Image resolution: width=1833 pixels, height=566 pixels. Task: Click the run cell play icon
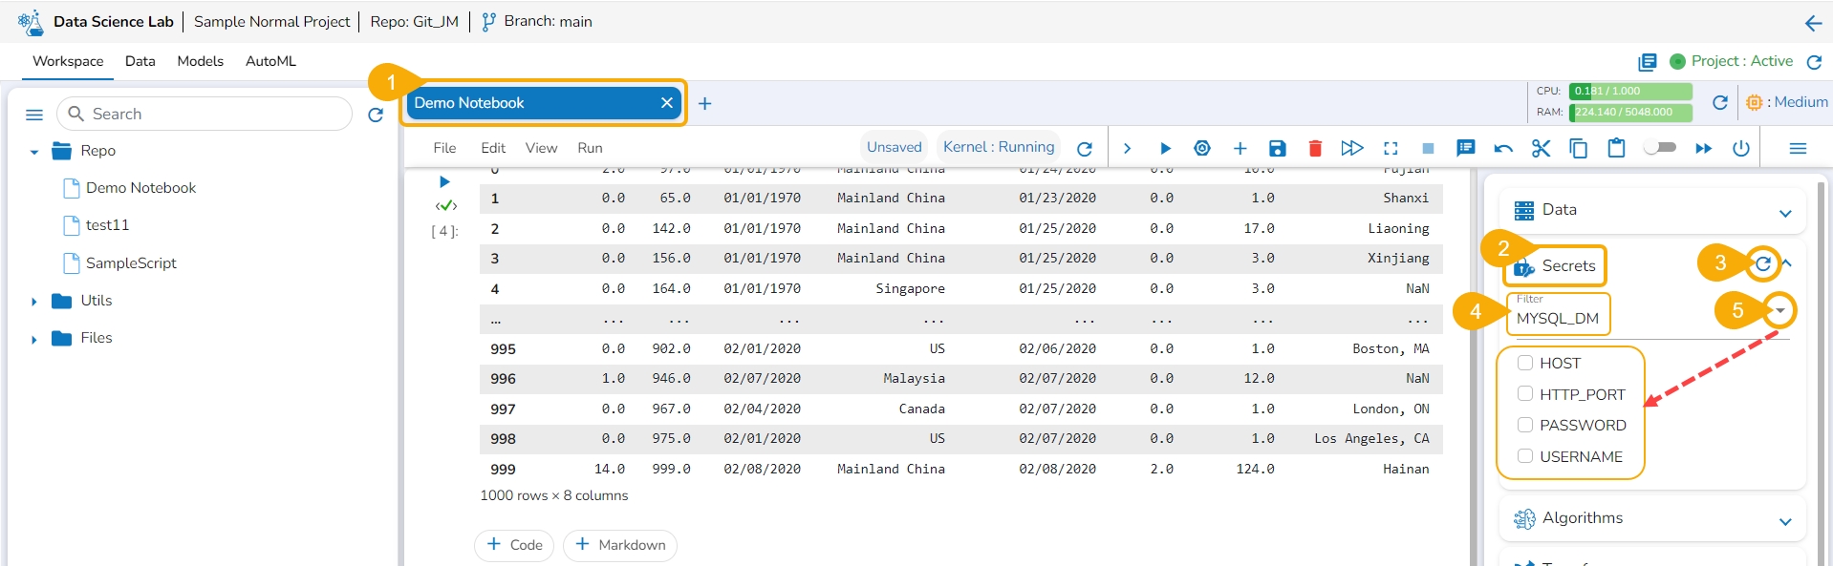[x=1165, y=148]
